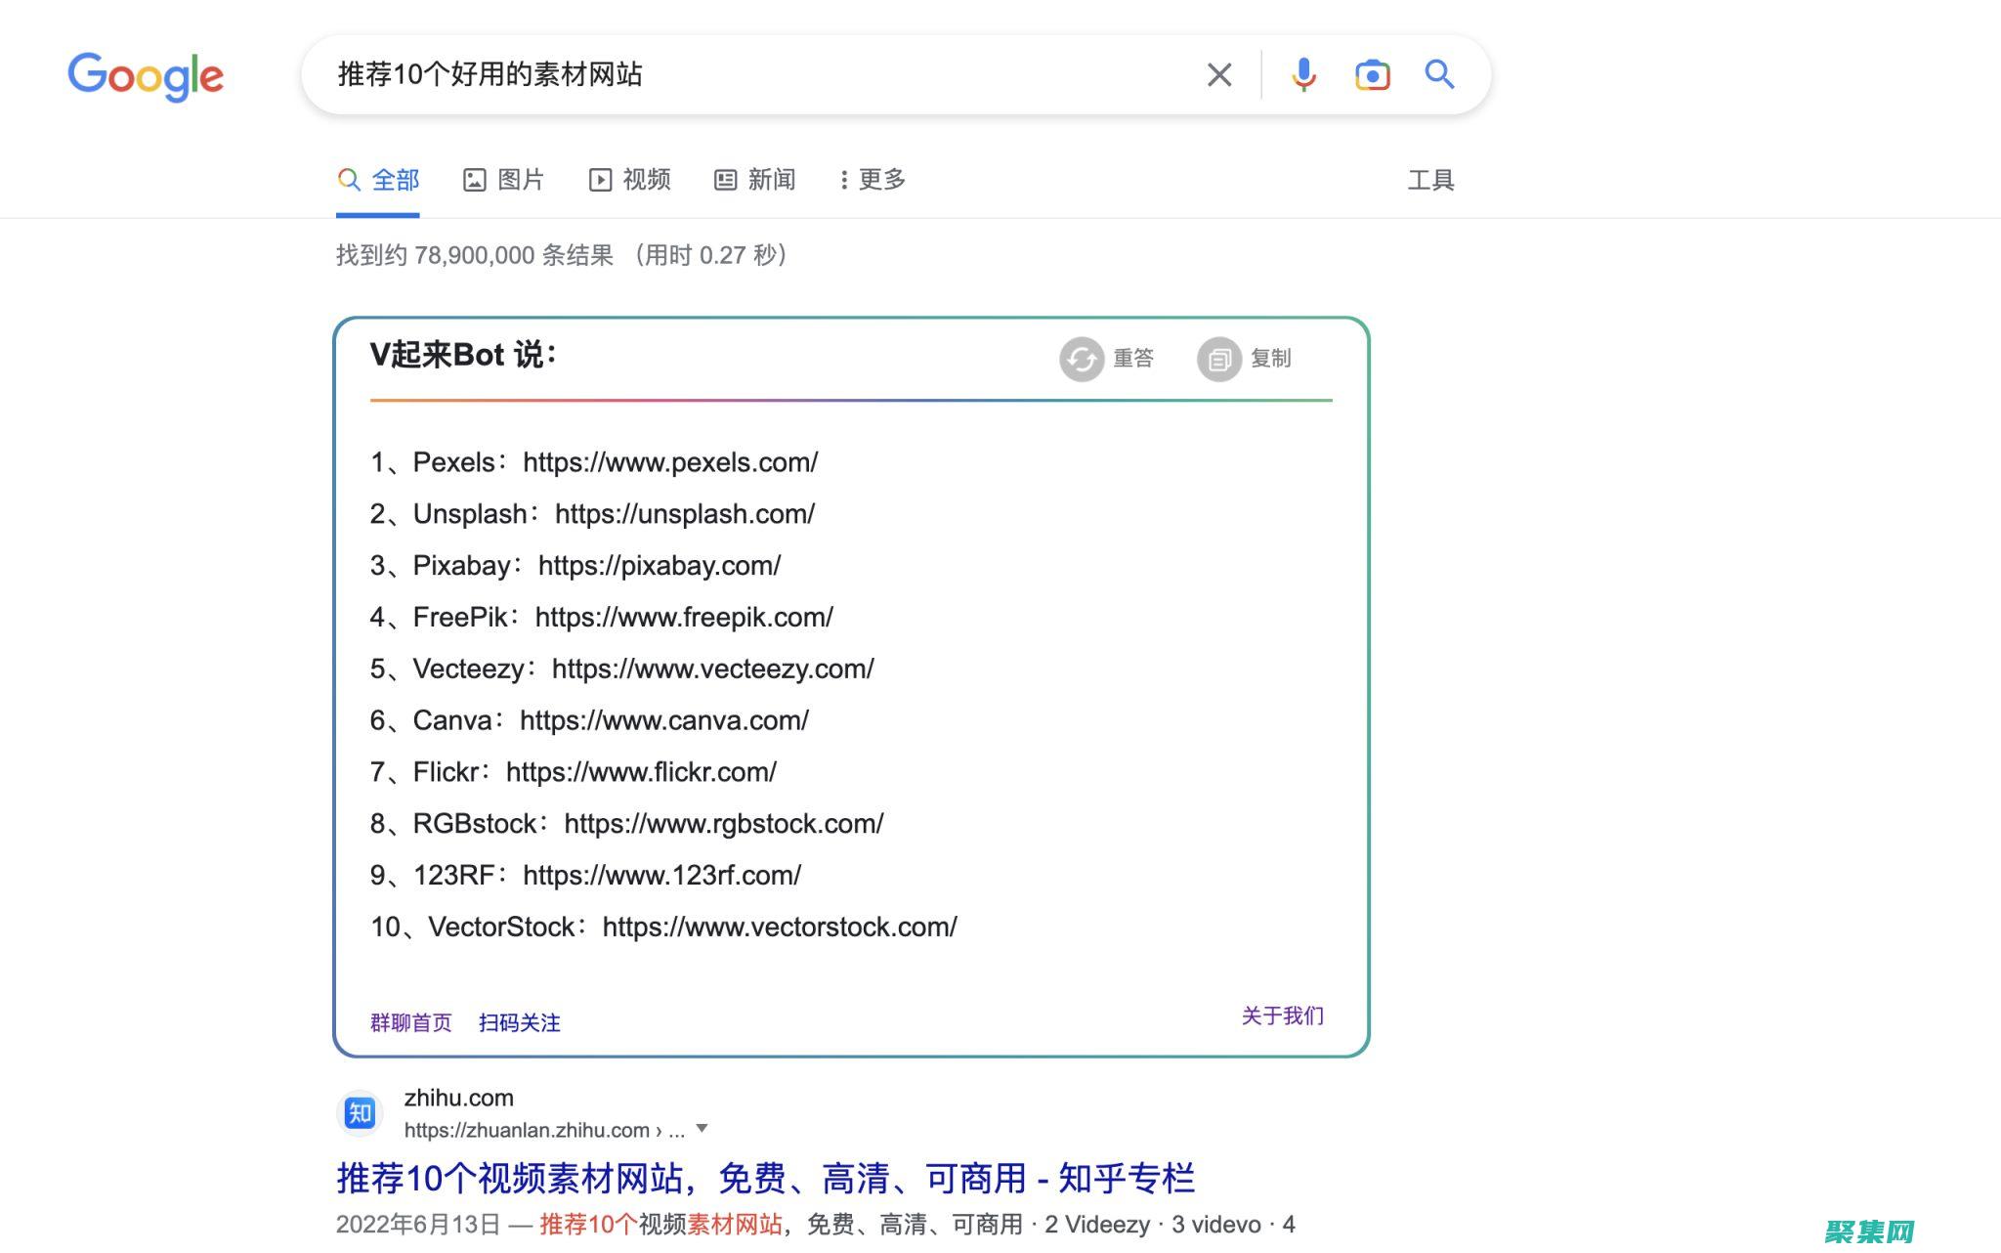Open the dropdown arrow beside zhihu URL
This screenshot has width=2001, height=1253.
coord(702,1129)
